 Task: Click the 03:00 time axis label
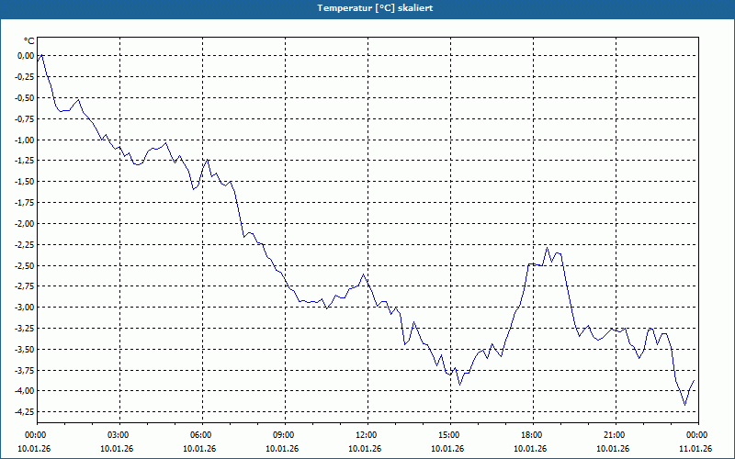click(x=120, y=435)
